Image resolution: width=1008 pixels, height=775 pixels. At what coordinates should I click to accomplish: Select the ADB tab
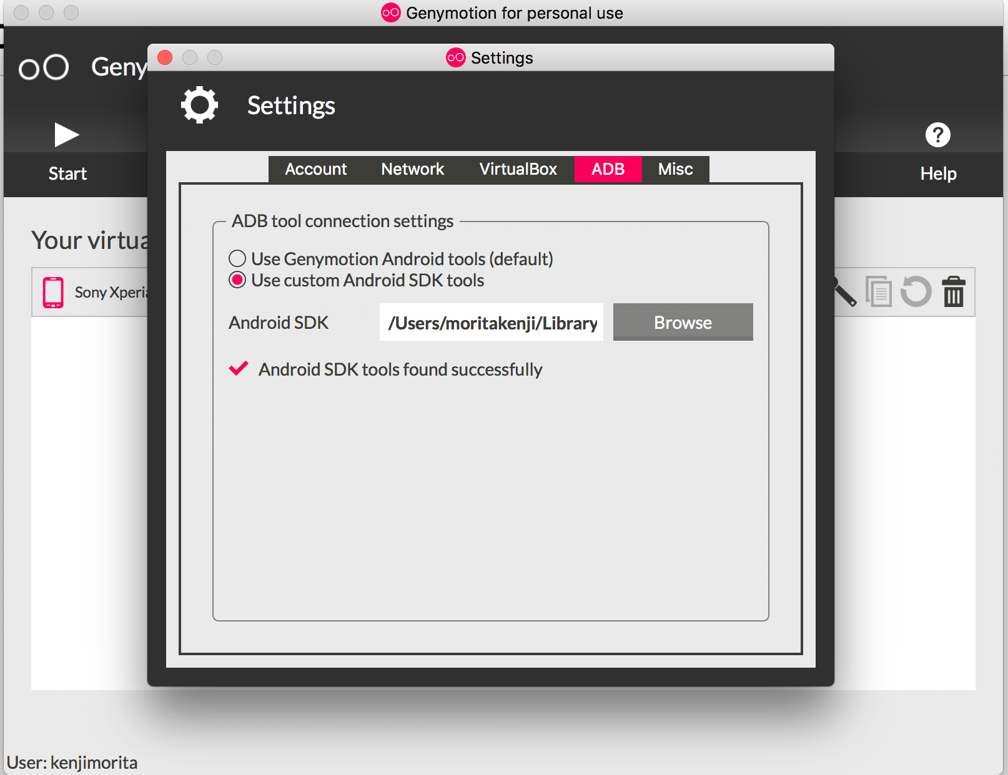point(608,169)
